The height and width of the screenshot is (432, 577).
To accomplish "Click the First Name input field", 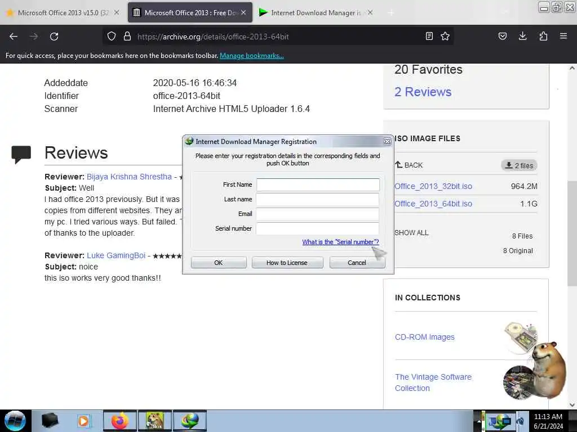I will click(x=318, y=184).
